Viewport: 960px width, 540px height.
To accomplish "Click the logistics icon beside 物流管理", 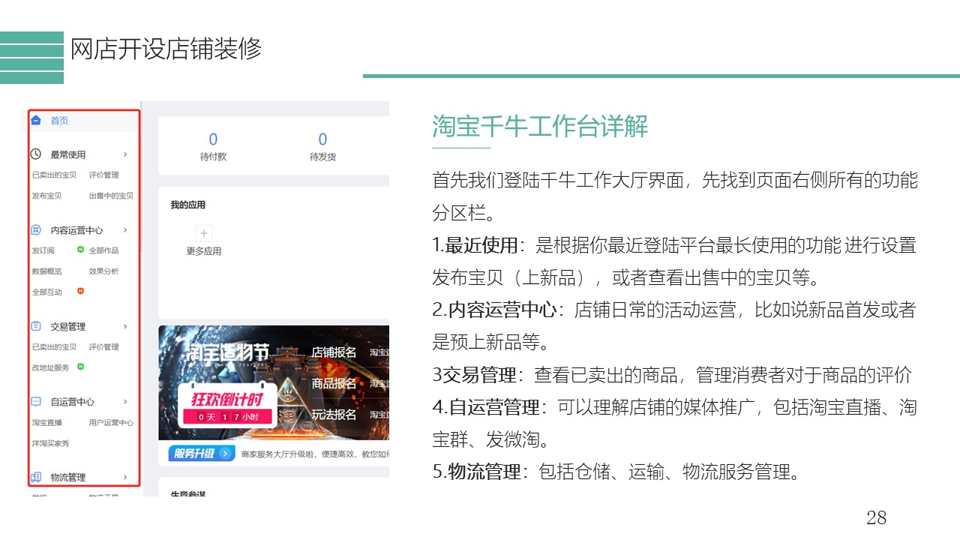I will (35, 477).
